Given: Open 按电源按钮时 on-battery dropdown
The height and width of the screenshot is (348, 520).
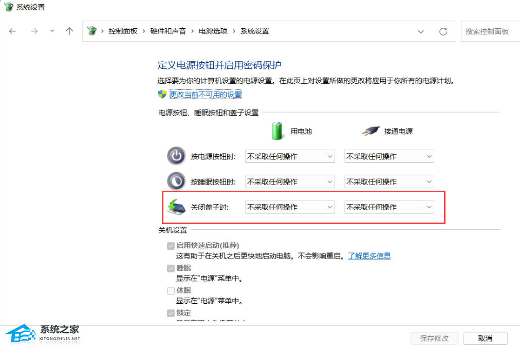Looking at the screenshot, I should 290,156.
